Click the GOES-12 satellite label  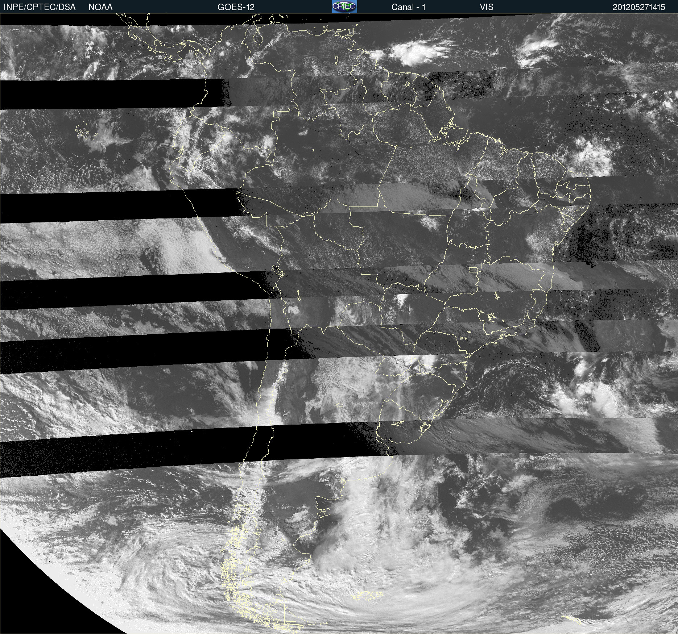click(236, 7)
